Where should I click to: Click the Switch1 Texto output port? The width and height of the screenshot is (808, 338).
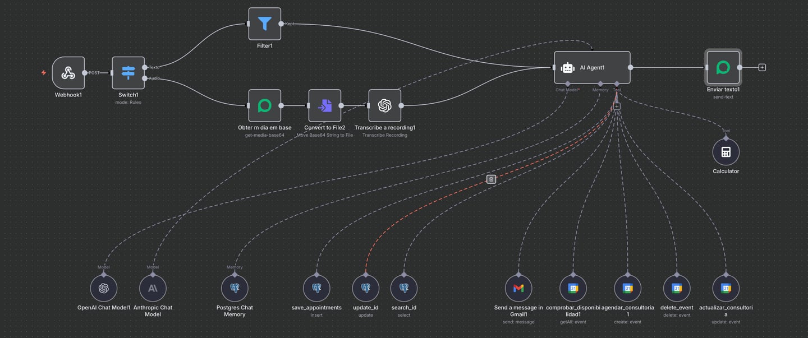click(145, 67)
